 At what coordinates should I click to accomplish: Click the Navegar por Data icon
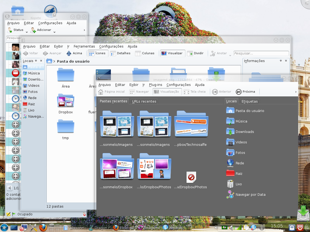click(230, 194)
